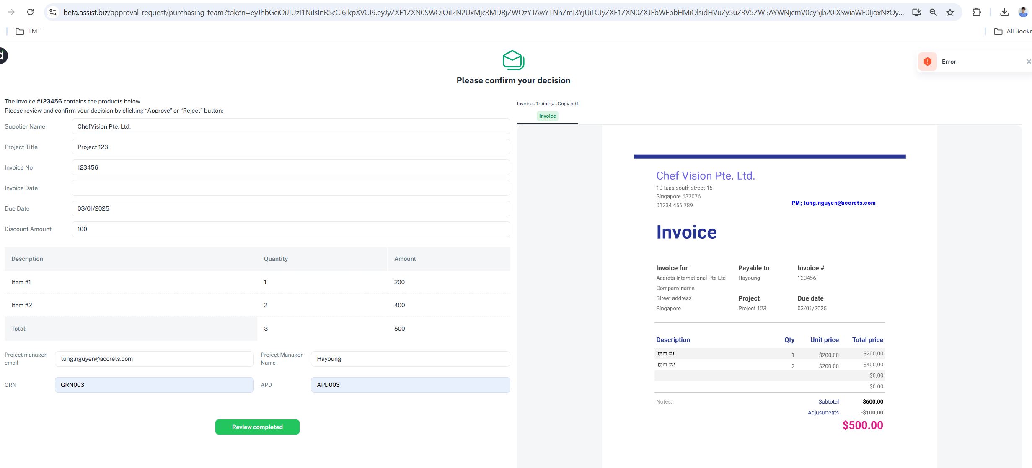Dismiss the Error notification

(x=1028, y=62)
